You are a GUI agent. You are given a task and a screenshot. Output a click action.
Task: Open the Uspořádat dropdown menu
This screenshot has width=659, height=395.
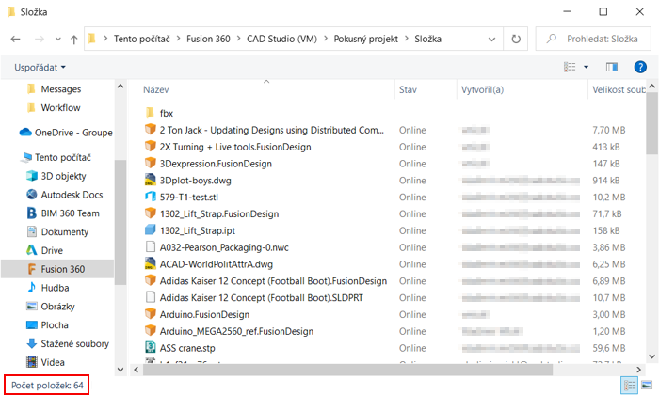40,68
